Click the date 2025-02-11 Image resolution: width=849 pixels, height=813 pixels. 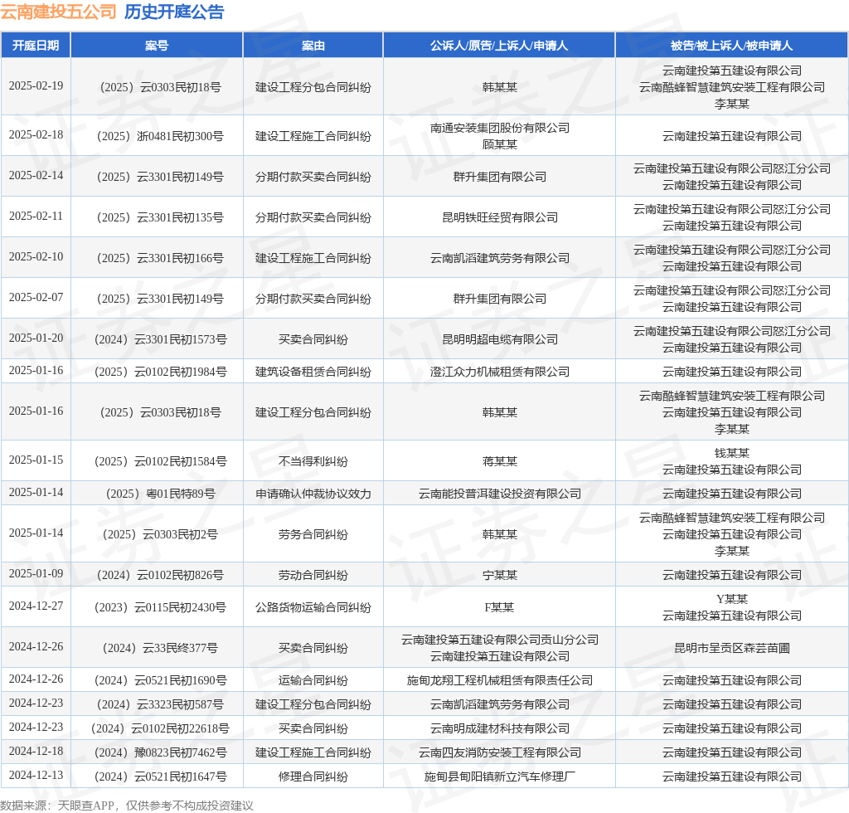click(36, 217)
